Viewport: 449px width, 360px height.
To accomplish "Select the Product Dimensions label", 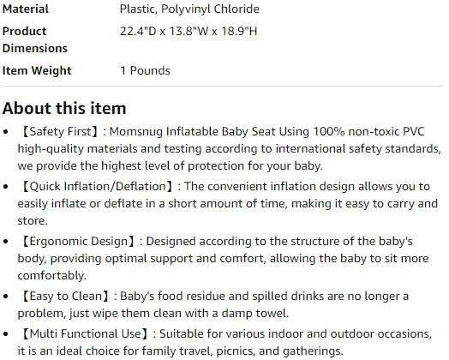I will click(35, 39).
